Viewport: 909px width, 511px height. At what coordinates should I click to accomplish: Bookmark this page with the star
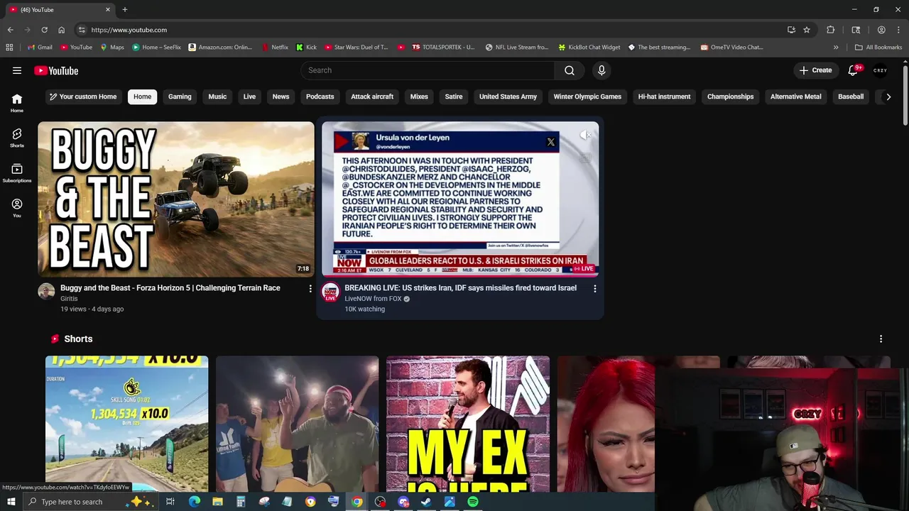tap(807, 30)
